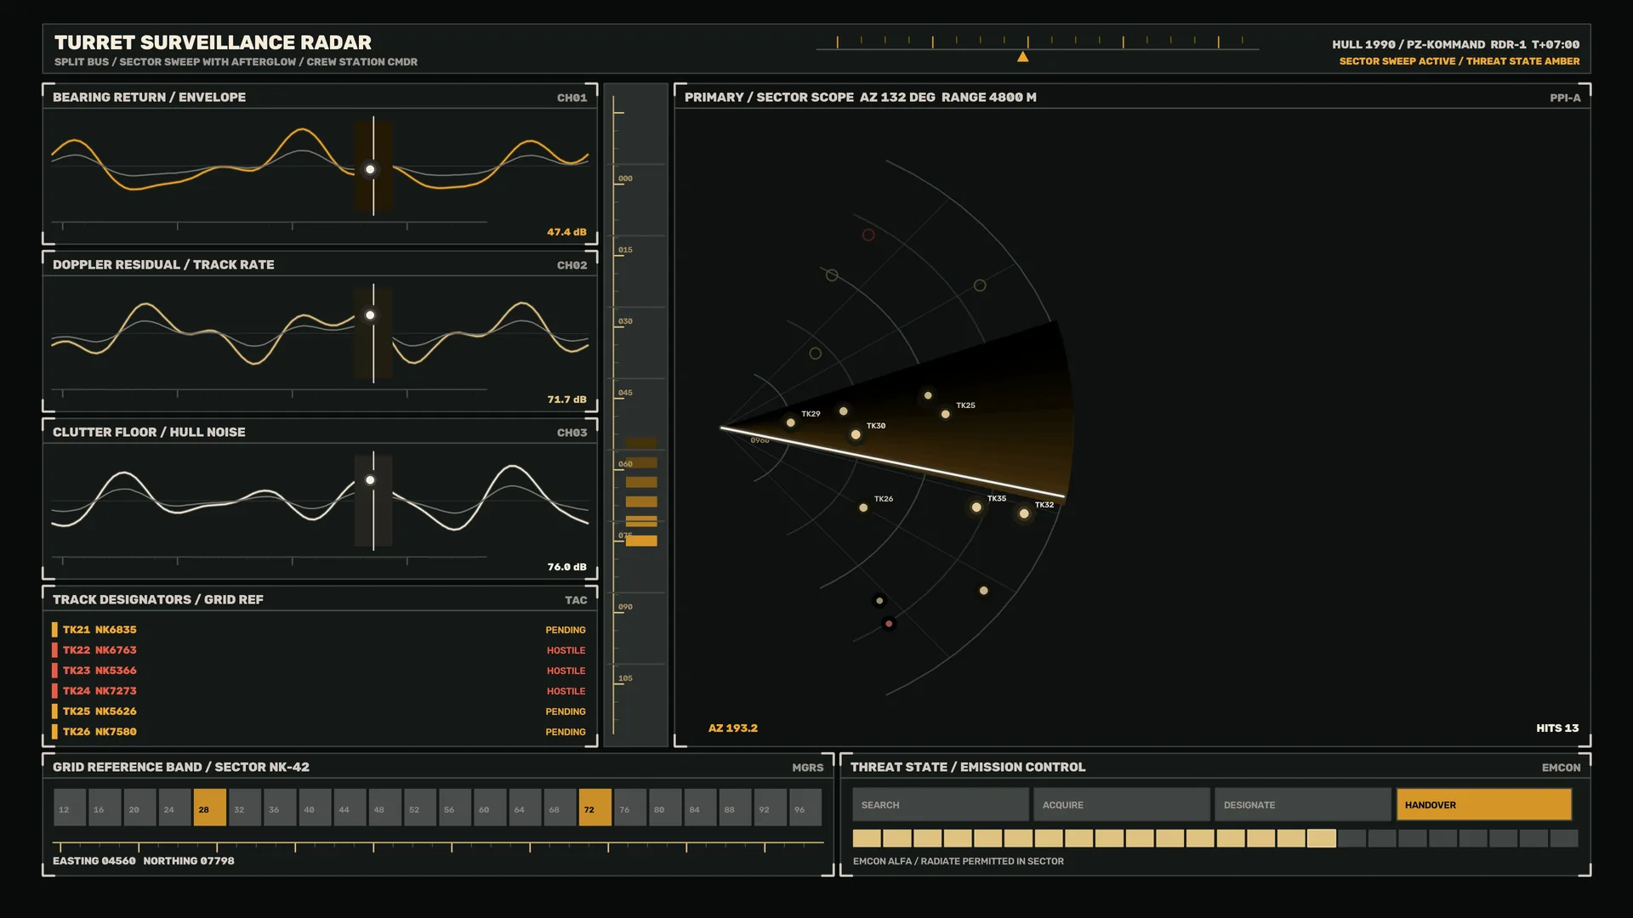
Task: Select grid band cell 96
Action: pyautogui.click(x=805, y=808)
